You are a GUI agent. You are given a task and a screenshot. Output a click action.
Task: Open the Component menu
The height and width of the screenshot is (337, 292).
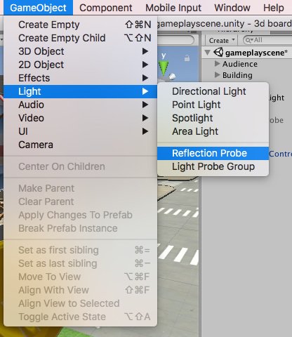106,8
